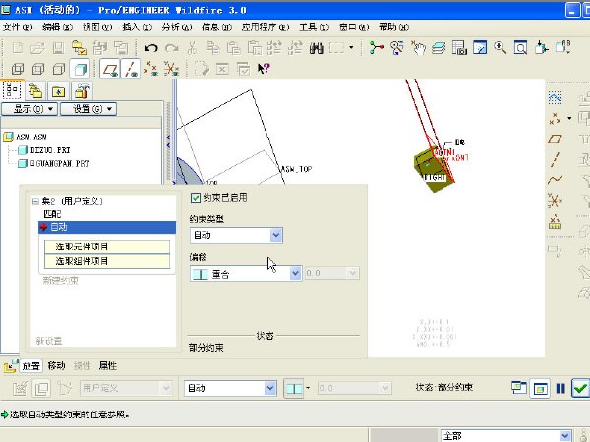590x442 pixels.
Task: Open the 编辑(E) menu
Action: click(x=57, y=28)
